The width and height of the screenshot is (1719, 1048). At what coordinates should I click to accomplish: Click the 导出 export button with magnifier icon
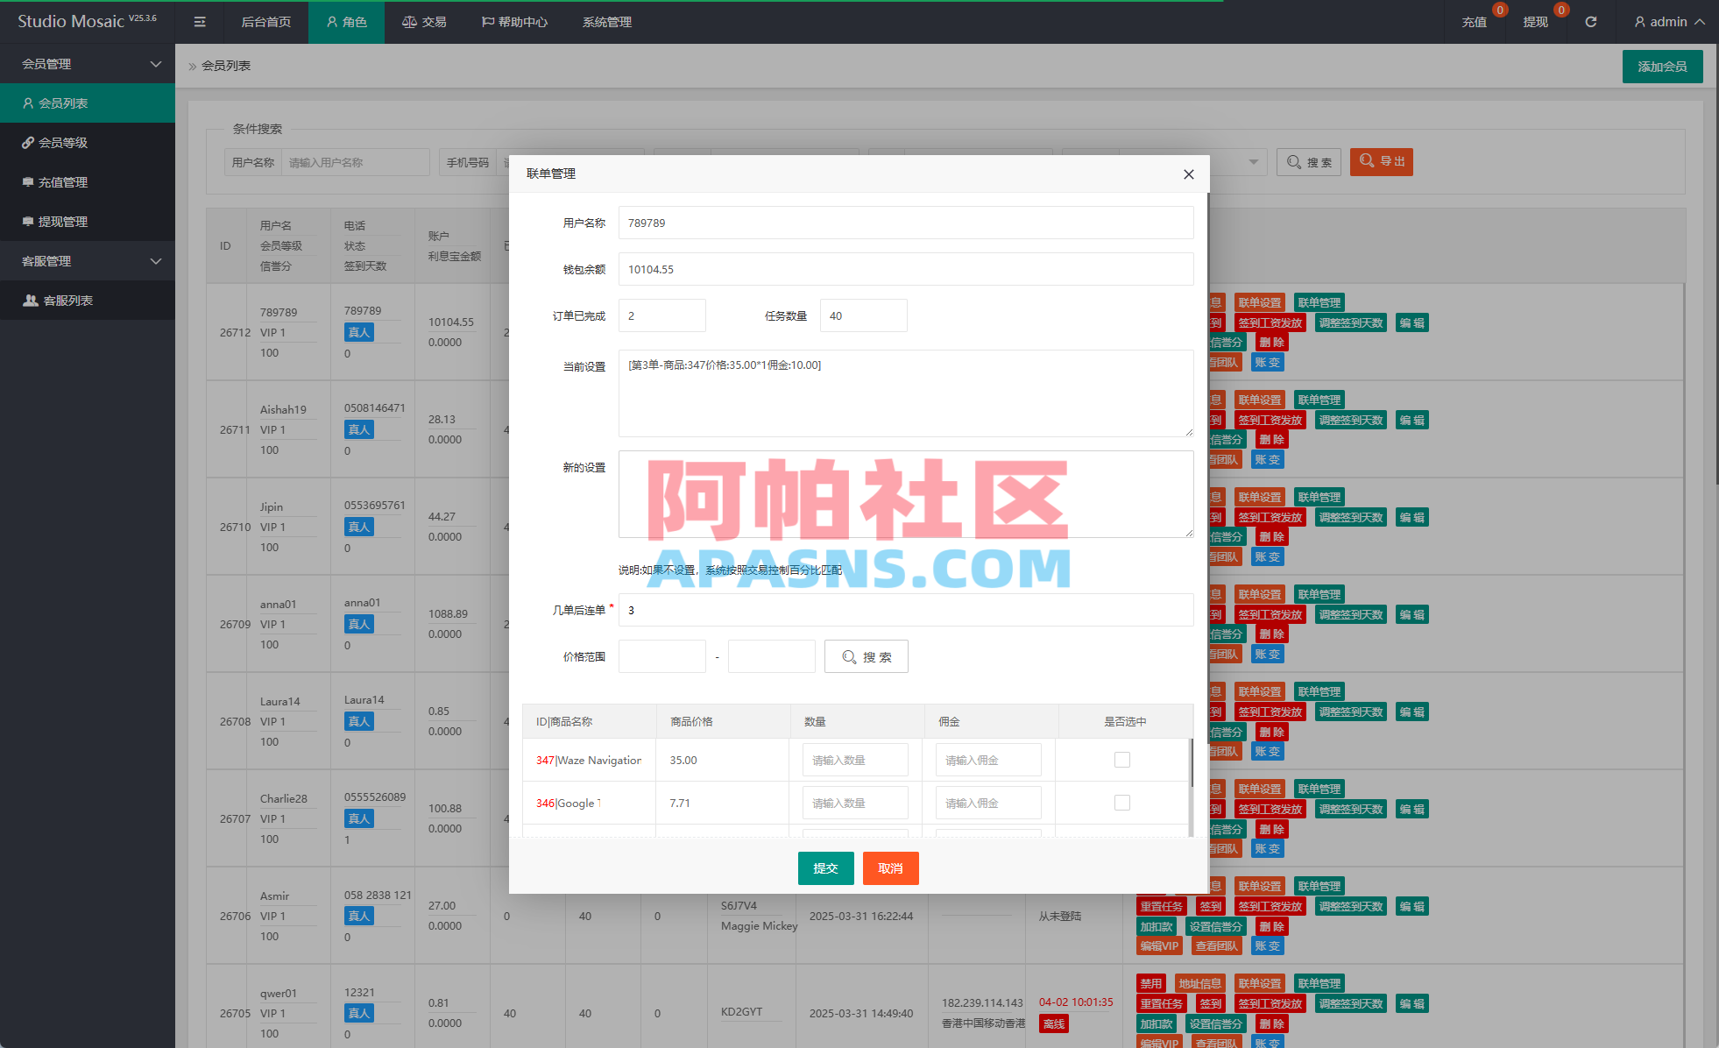click(1381, 161)
